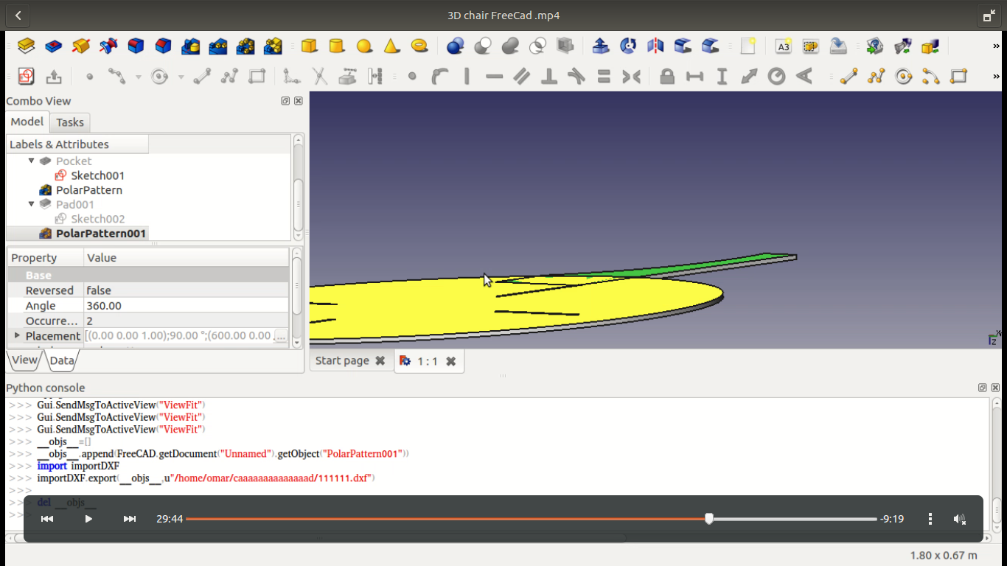Image resolution: width=1007 pixels, height=566 pixels.
Task: Select the Mirrored feature tool
Action: coord(191,46)
